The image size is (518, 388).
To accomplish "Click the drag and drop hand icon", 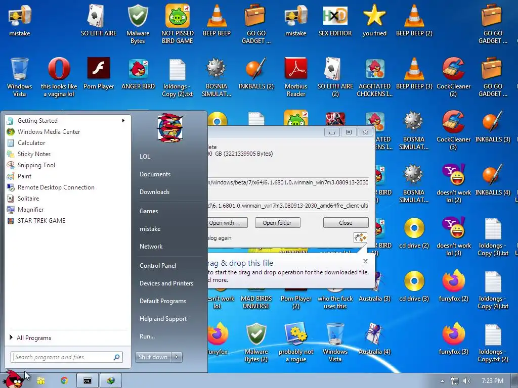I will (x=360, y=237).
